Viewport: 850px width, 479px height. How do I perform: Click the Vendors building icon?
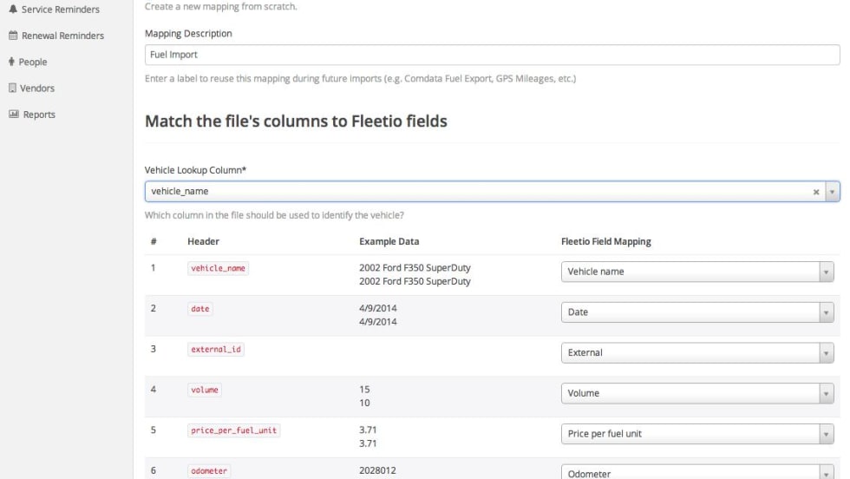tap(13, 88)
